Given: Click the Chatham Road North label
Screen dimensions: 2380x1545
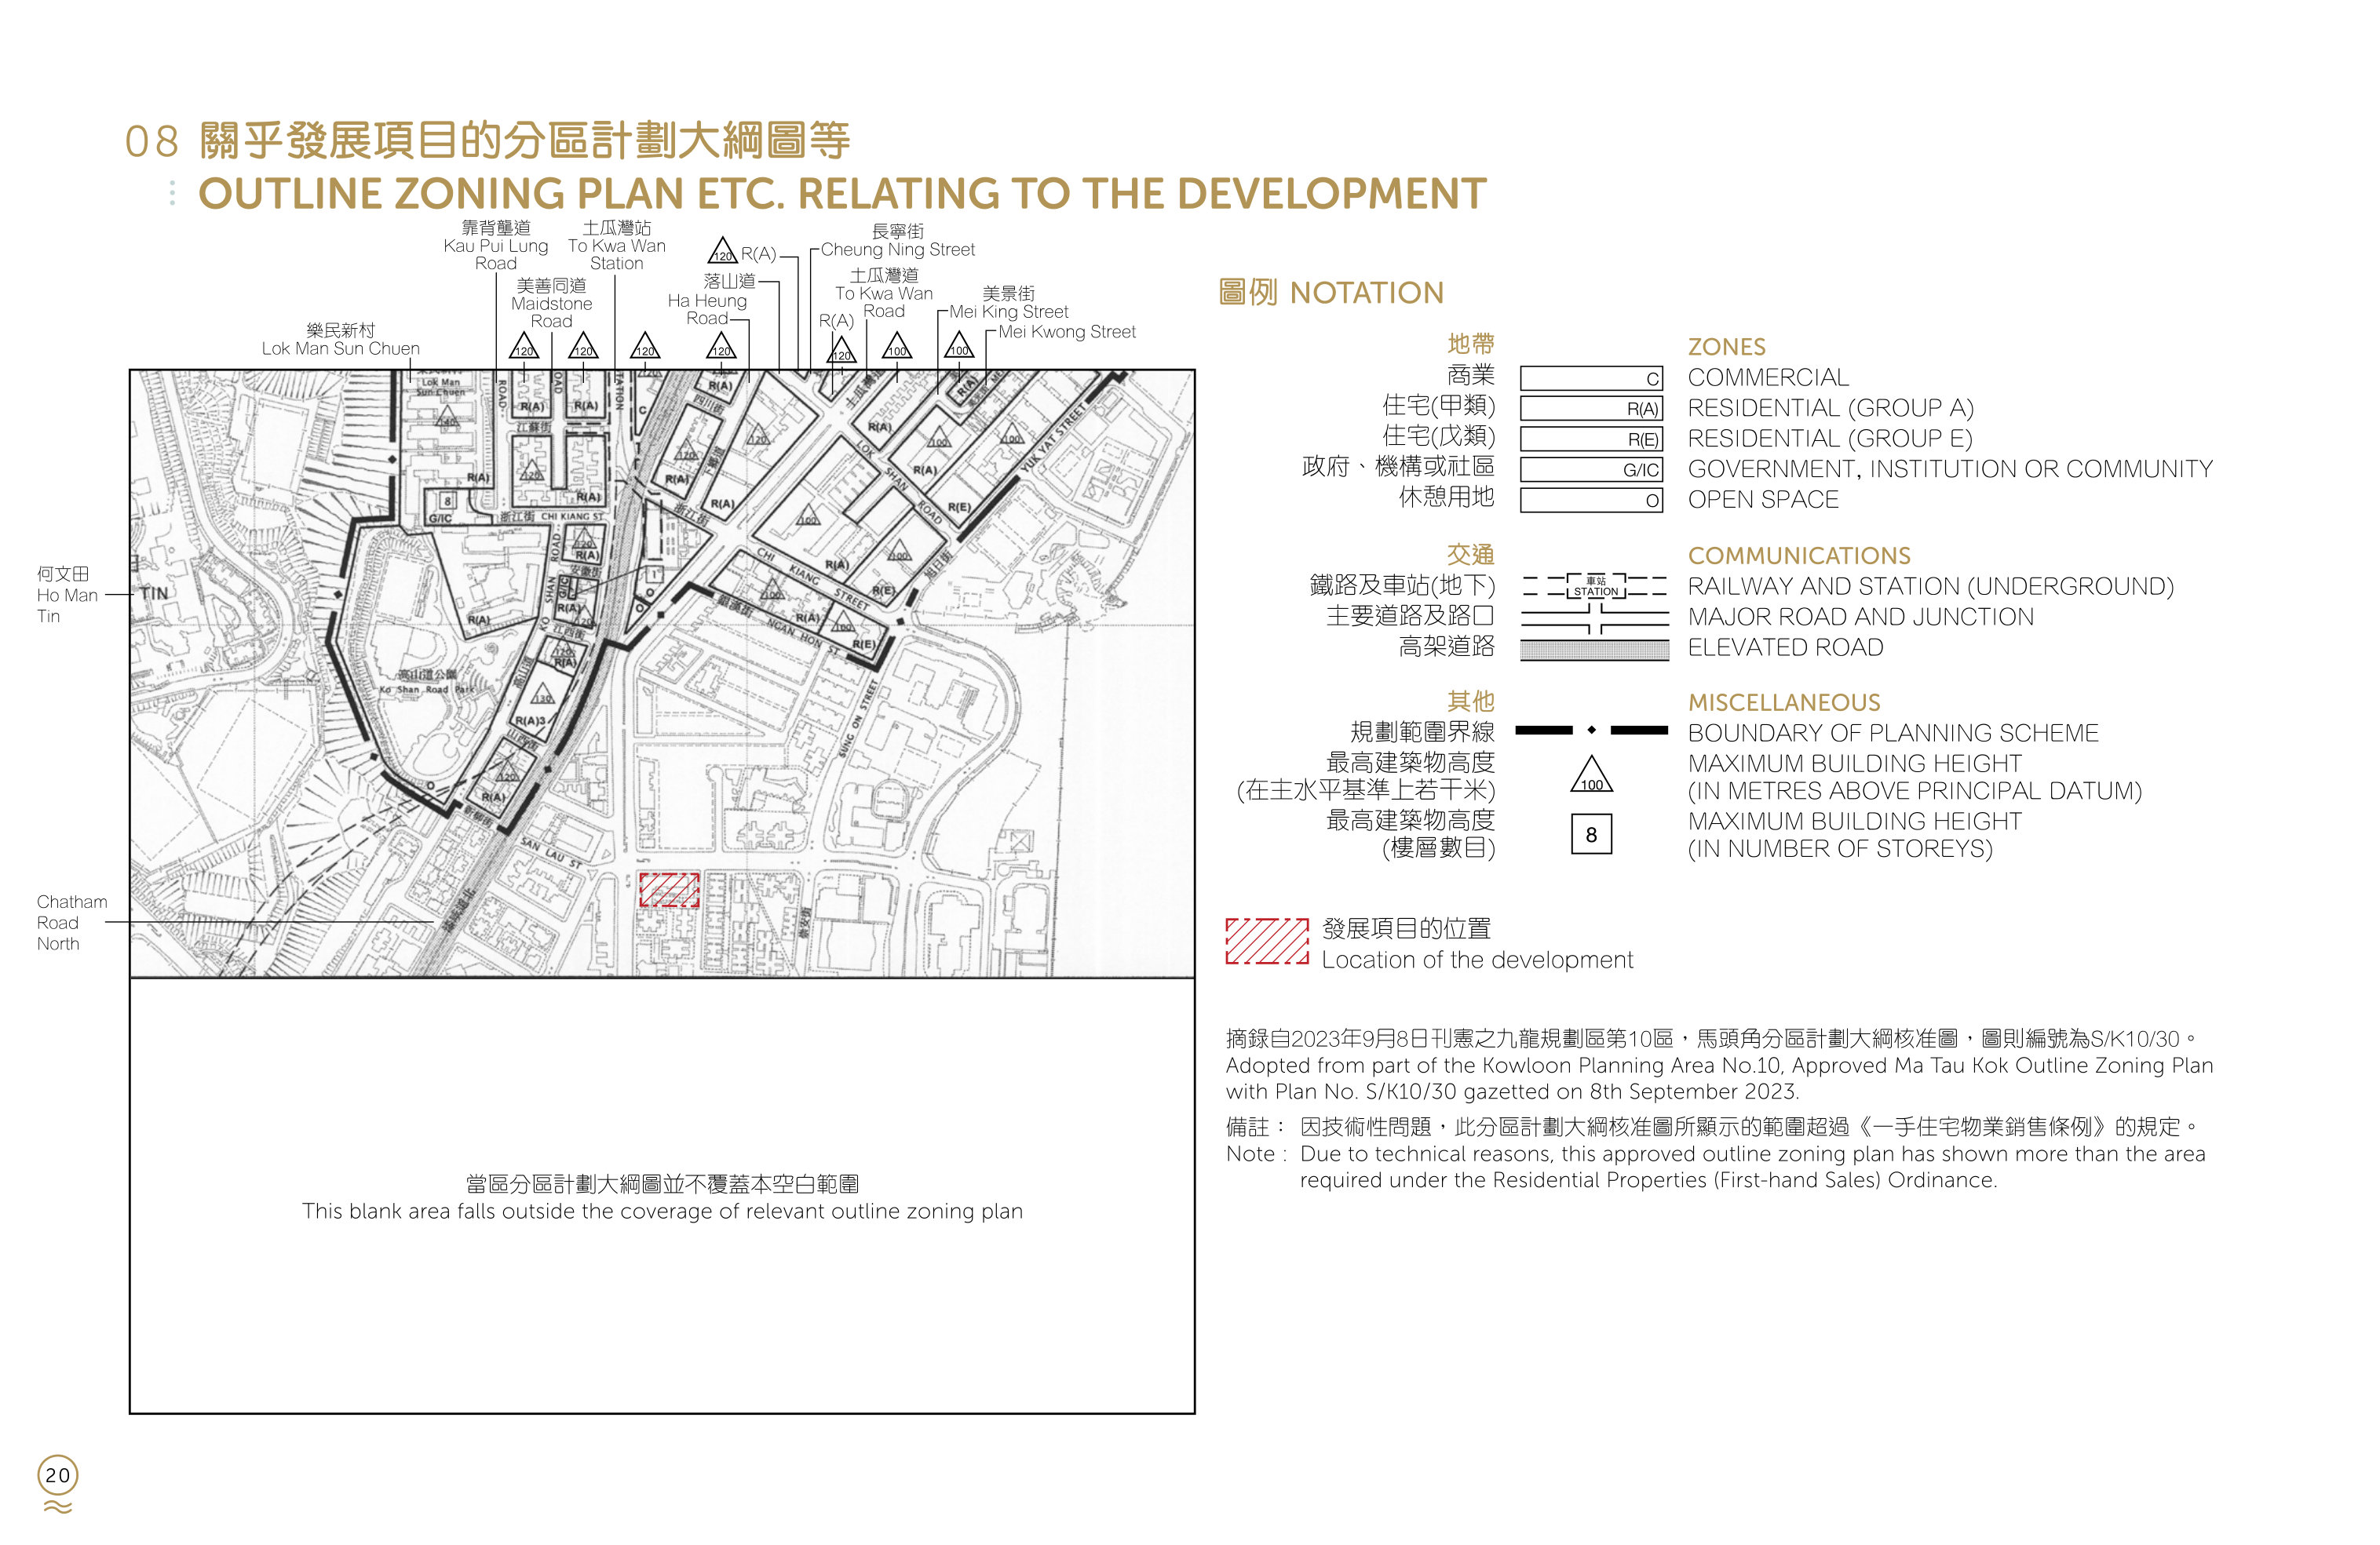Looking at the screenshot, I should (x=71, y=923).
